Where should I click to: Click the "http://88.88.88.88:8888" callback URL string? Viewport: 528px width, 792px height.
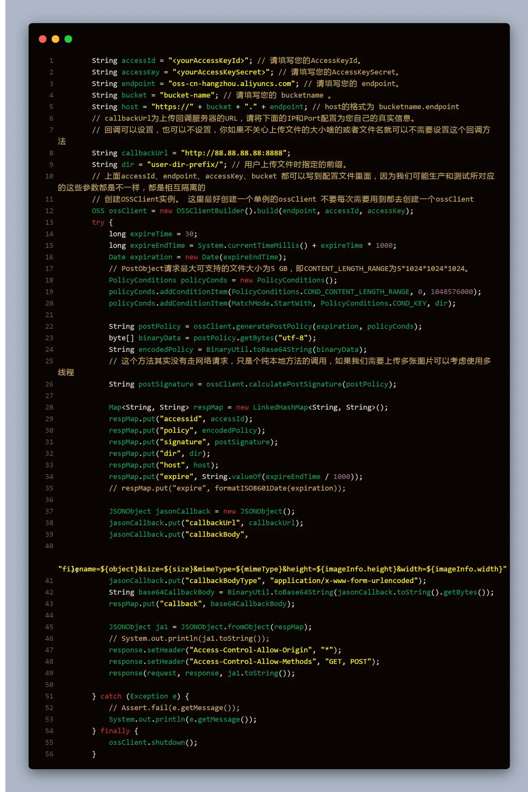pyautogui.click(x=234, y=153)
